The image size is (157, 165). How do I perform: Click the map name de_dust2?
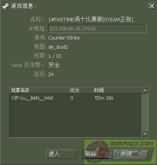pos(58,47)
